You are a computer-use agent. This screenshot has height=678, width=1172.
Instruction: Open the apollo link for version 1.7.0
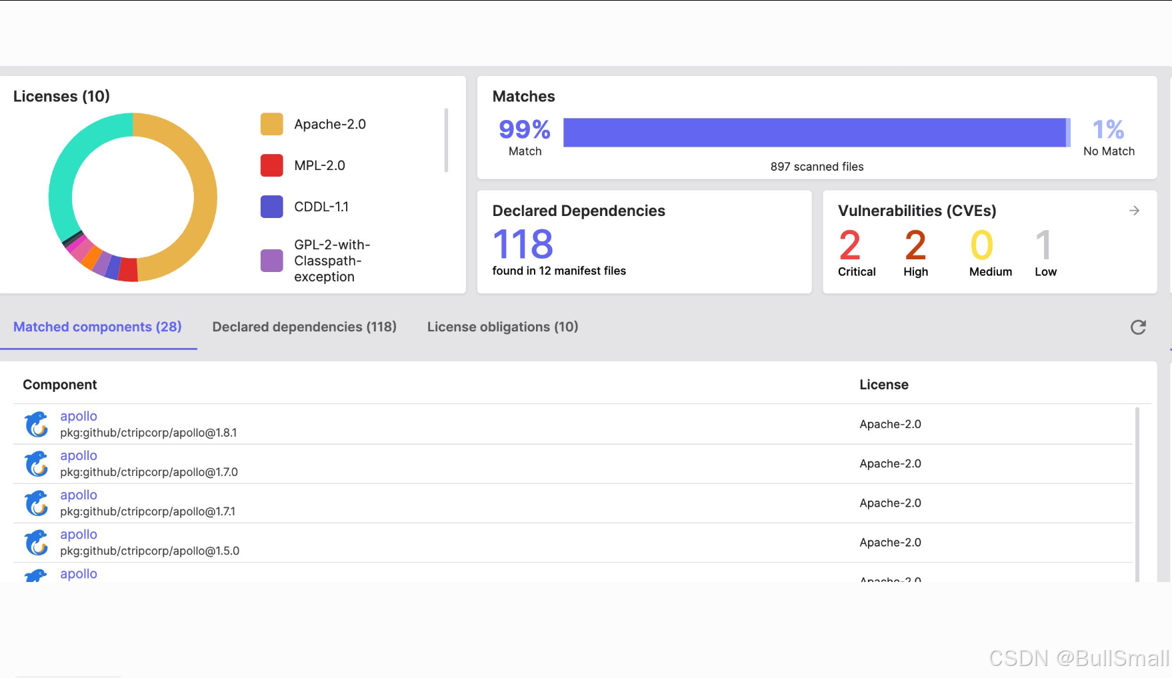tap(79, 455)
